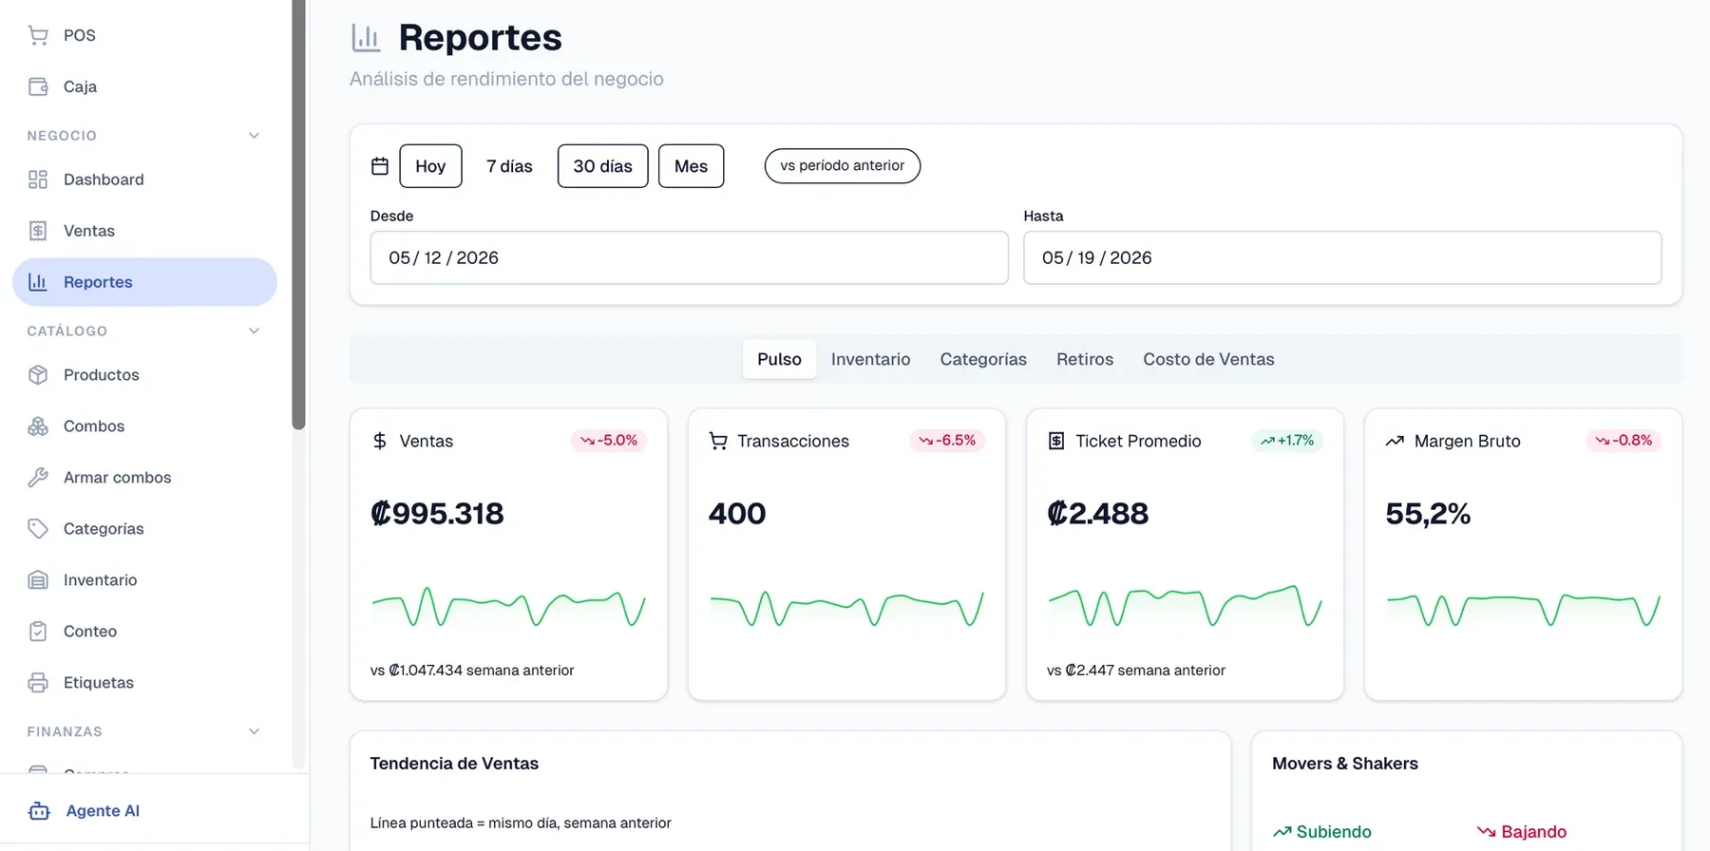Open Armar combos in the sidebar
The height and width of the screenshot is (851, 1710).
click(144, 478)
